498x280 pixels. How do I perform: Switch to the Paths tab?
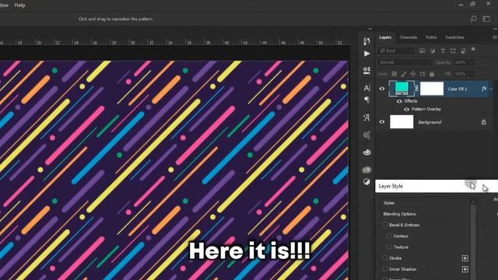pyautogui.click(x=431, y=37)
